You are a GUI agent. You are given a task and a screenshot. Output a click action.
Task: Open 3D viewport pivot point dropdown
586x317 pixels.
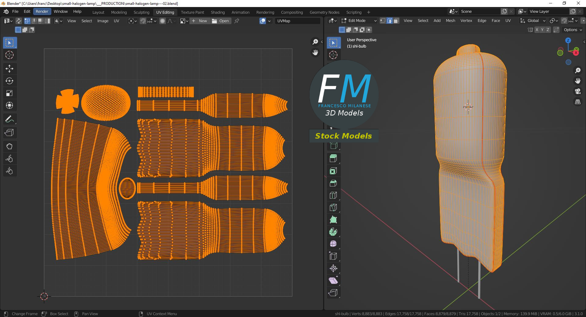tap(554, 21)
